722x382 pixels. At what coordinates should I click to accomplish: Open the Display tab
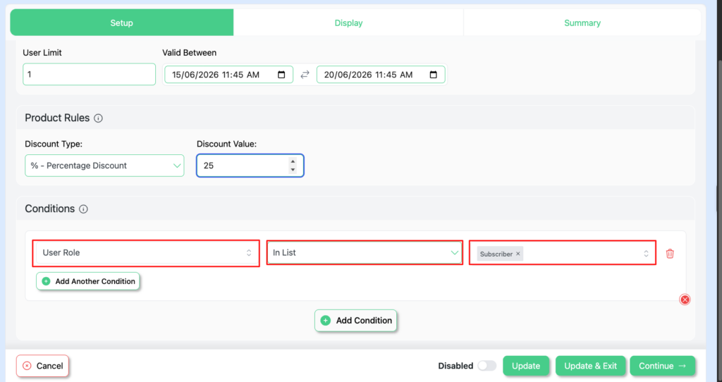click(x=348, y=23)
